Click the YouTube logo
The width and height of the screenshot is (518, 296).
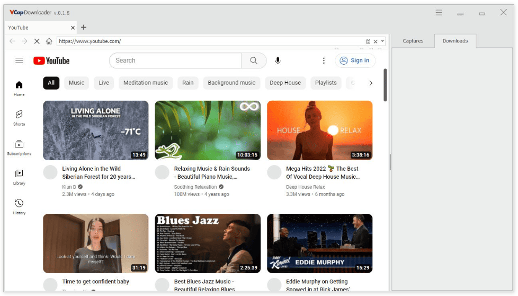pyautogui.click(x=51, y=61)
